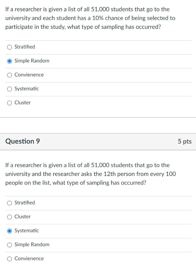Click the Stratified answer text in Question 9

[25, 203]
